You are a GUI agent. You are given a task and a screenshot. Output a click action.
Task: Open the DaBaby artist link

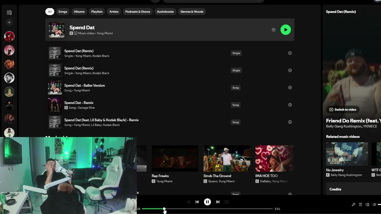point(266,181)
